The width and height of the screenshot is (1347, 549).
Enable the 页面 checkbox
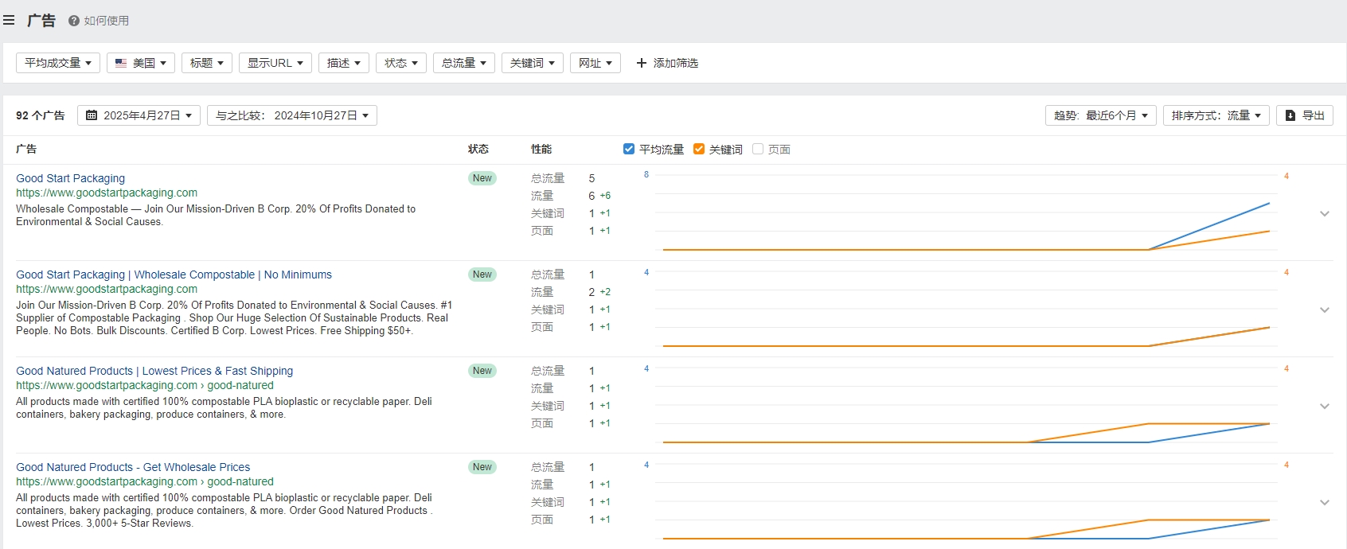(x=758, y=149)
